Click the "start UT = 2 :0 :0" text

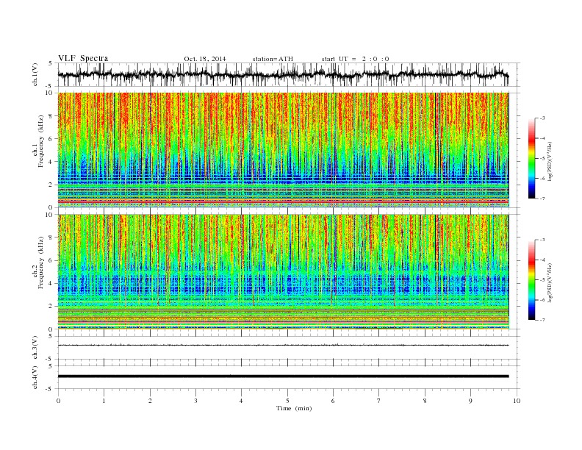355,59
